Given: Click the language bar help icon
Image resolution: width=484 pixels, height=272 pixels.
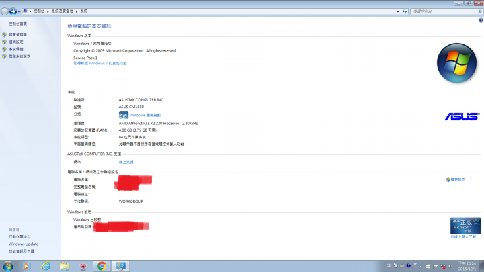Looking at the screenshot, I should point(409,265).
